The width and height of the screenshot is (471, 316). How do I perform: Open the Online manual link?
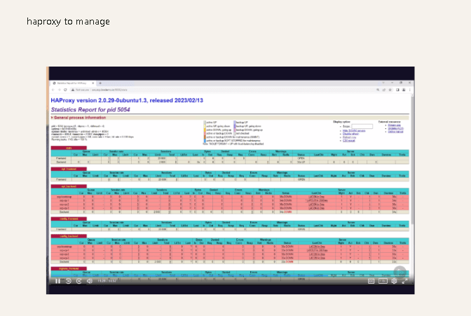coord(395,132)
